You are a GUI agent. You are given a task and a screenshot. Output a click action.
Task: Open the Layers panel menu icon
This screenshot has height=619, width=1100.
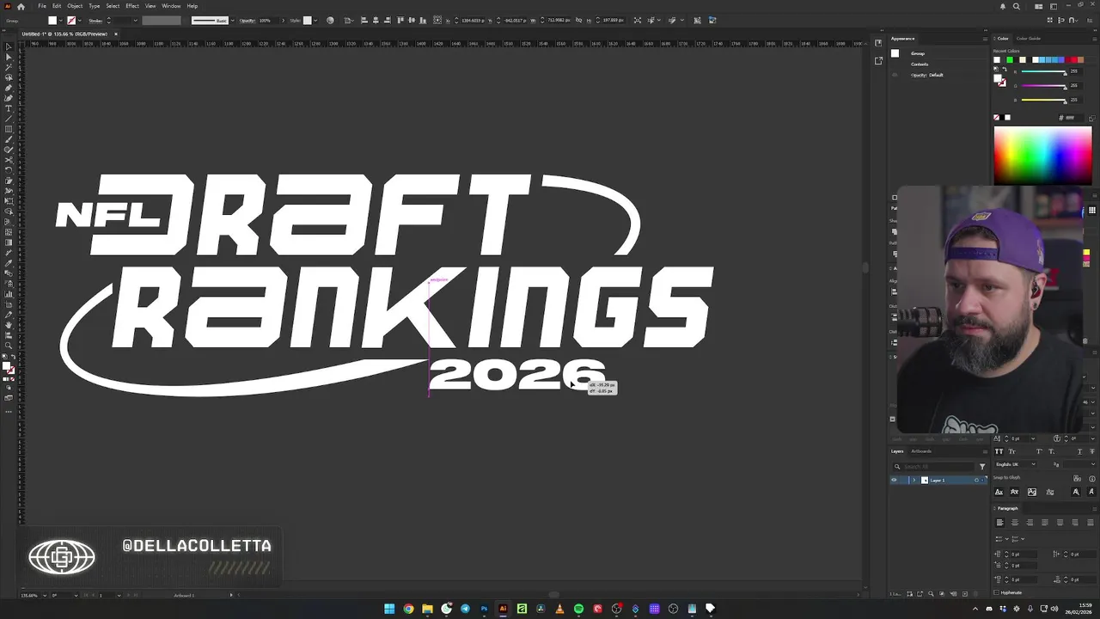click(986, 451)
